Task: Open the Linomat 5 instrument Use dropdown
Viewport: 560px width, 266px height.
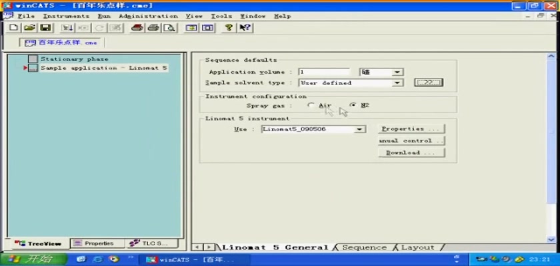Action: coord(359,129)
